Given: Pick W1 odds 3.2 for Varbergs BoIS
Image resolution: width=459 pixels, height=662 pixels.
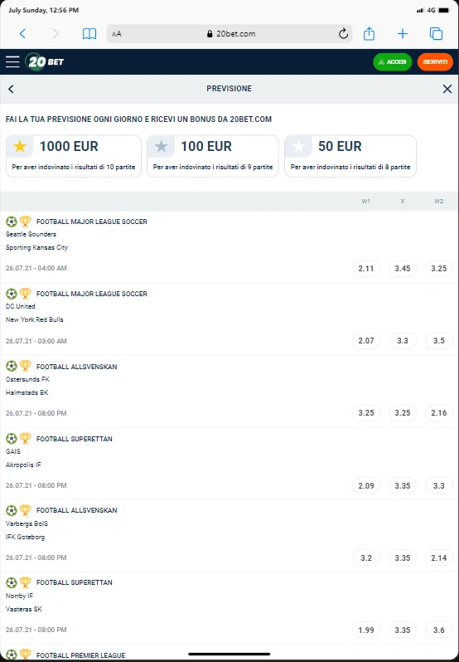Looking at the screenshot, I should [366, 557].
